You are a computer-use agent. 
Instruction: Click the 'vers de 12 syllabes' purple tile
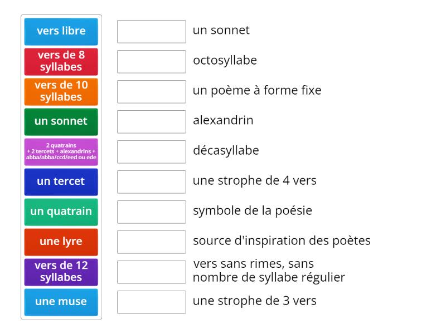point(61,272)
